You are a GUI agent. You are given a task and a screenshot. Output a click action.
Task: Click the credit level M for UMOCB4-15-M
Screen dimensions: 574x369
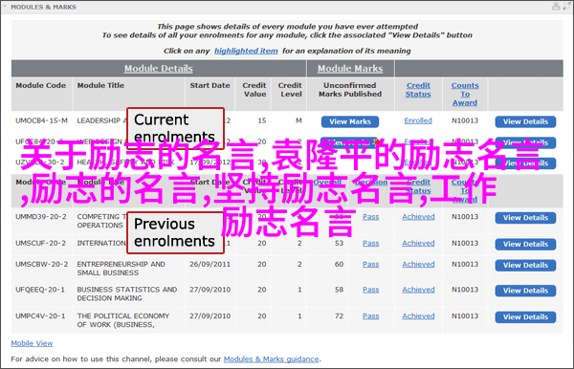click(298, 120)
